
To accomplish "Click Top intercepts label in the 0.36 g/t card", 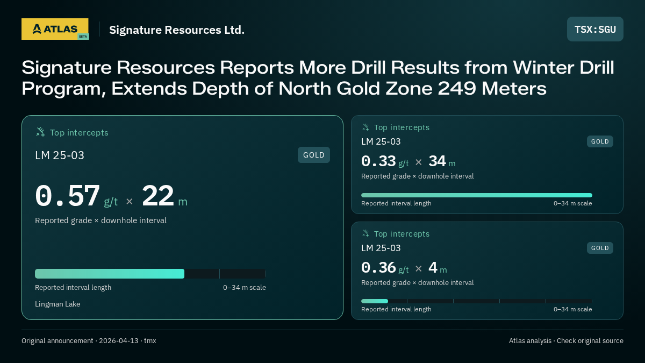I will 402,234.
